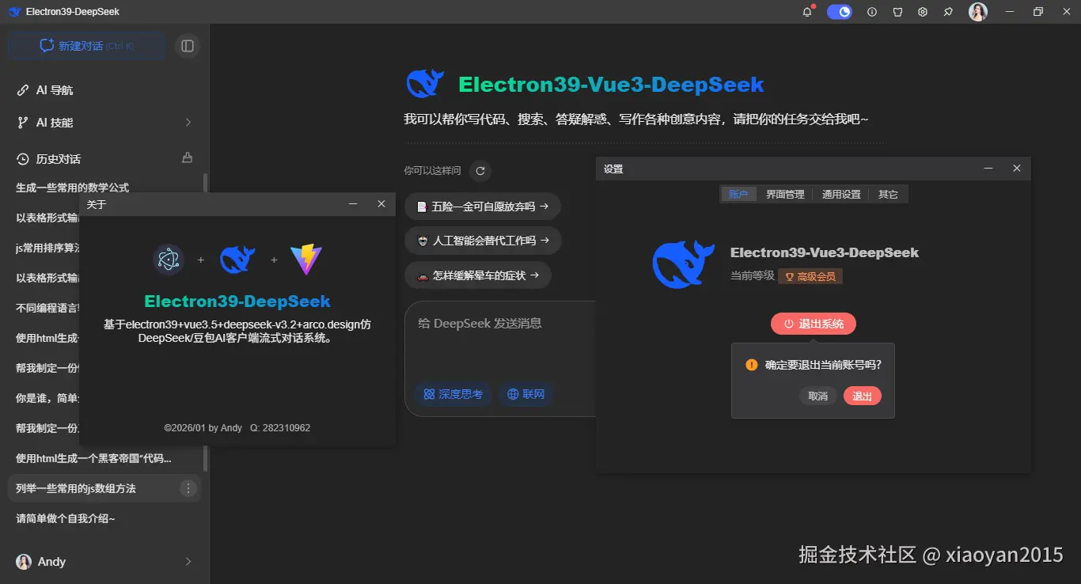Click the Vite logo in 关于 window
Image resolution: width=1081 pixels, height=584 pixels.
[306, 260]
